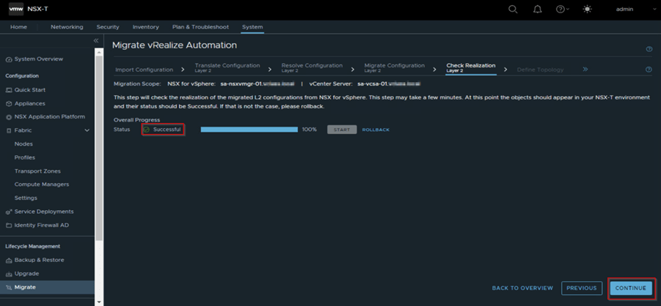Viewport: 661px width, 306px height.
Task: Click the overall progress bar
Action: tap(249, 130)
